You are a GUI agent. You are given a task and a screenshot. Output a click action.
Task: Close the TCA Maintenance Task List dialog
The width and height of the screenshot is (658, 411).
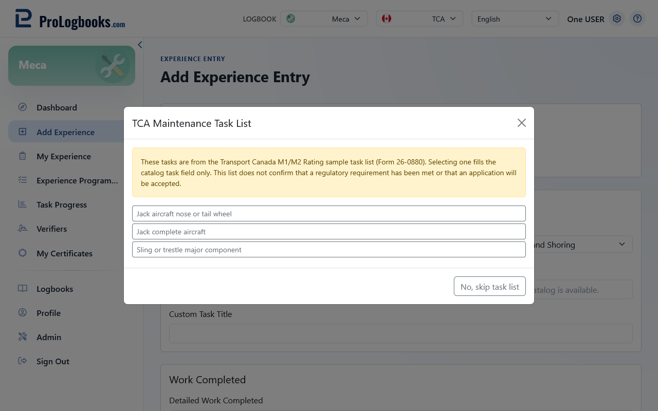tap(522, 123)
